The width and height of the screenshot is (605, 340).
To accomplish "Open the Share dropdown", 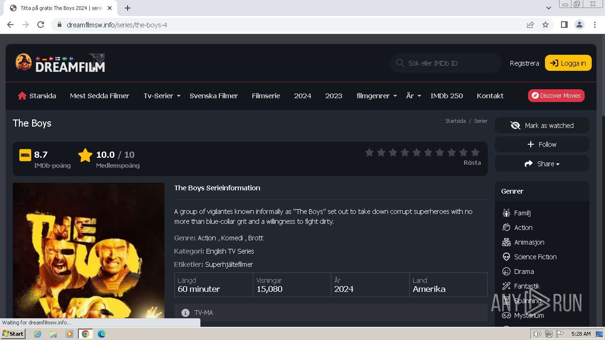I will [542, 164].
